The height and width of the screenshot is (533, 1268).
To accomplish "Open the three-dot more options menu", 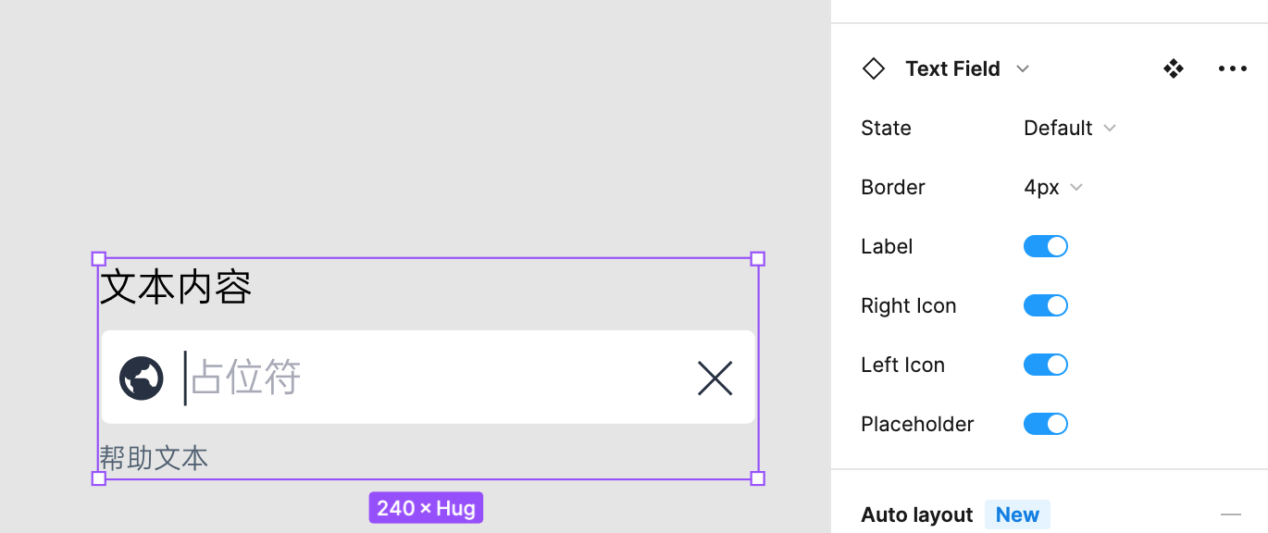I will (1232, 68).
